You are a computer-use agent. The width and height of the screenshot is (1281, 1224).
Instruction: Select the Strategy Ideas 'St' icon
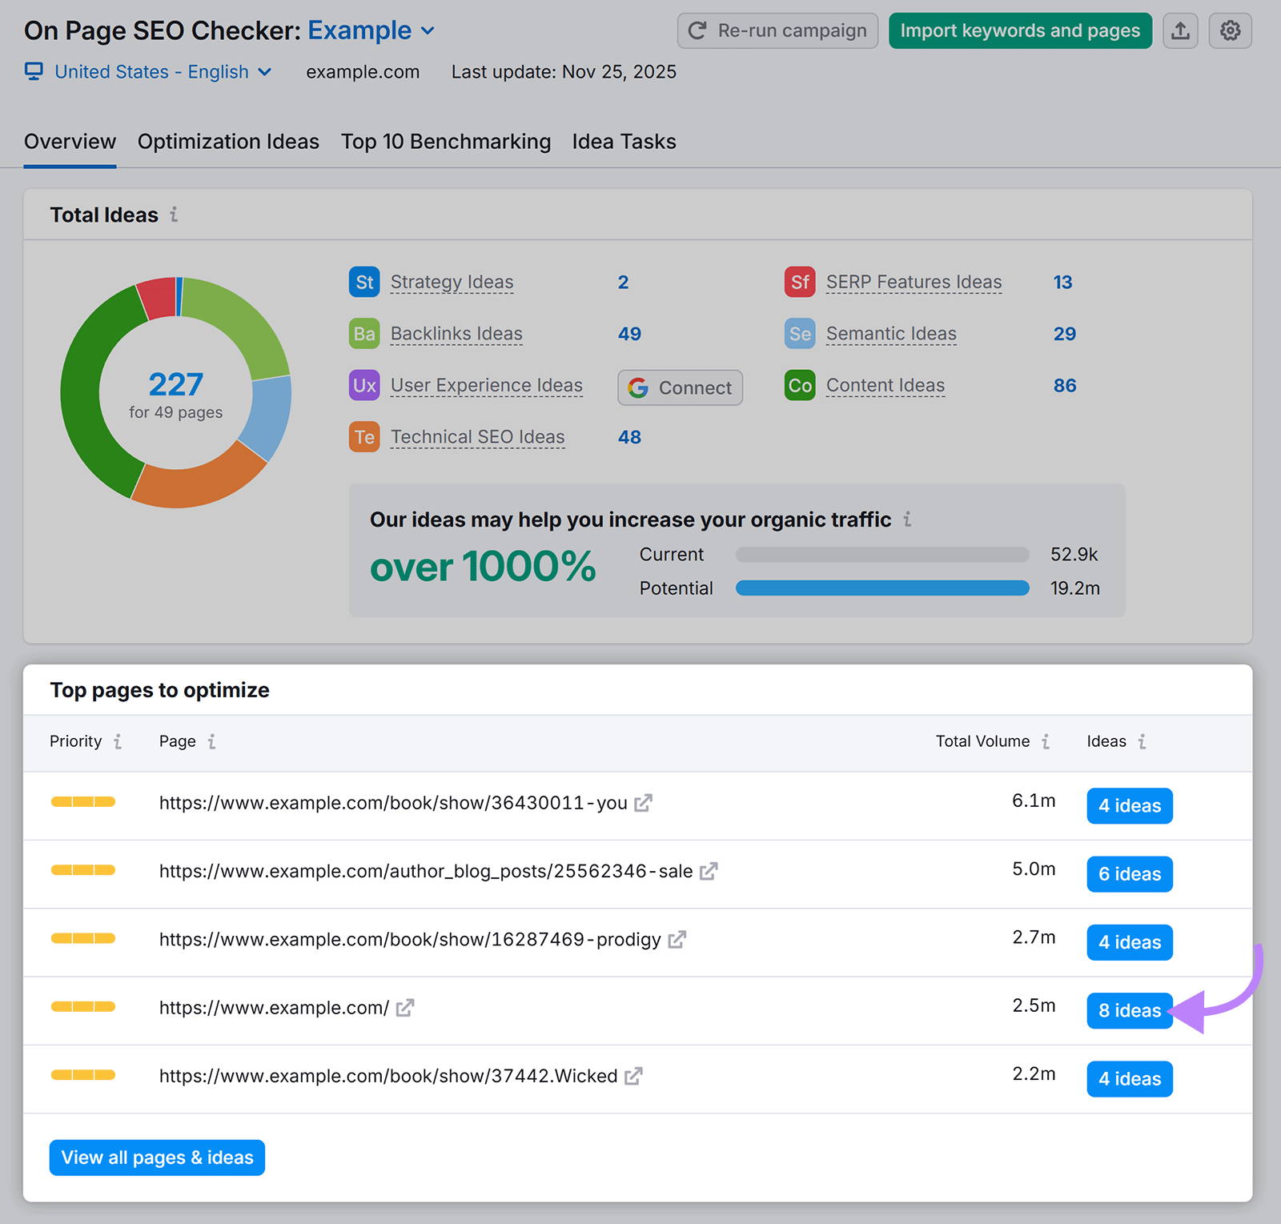pos(364,282)
